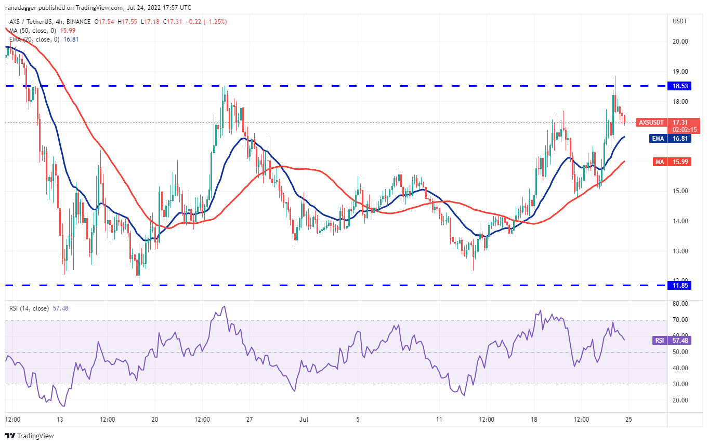Select the MA (50, close, 0) legend
Viewport: 708px width, 445px height.
coord(32,31)
